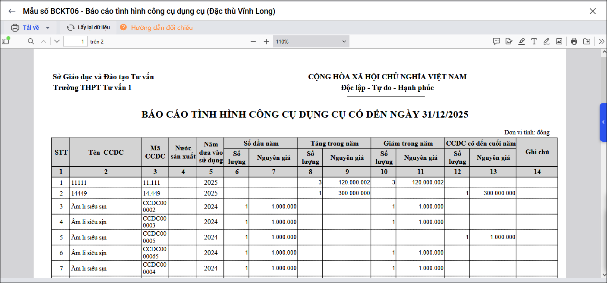
Task: Click the page number input field
Action: [75, 41]
